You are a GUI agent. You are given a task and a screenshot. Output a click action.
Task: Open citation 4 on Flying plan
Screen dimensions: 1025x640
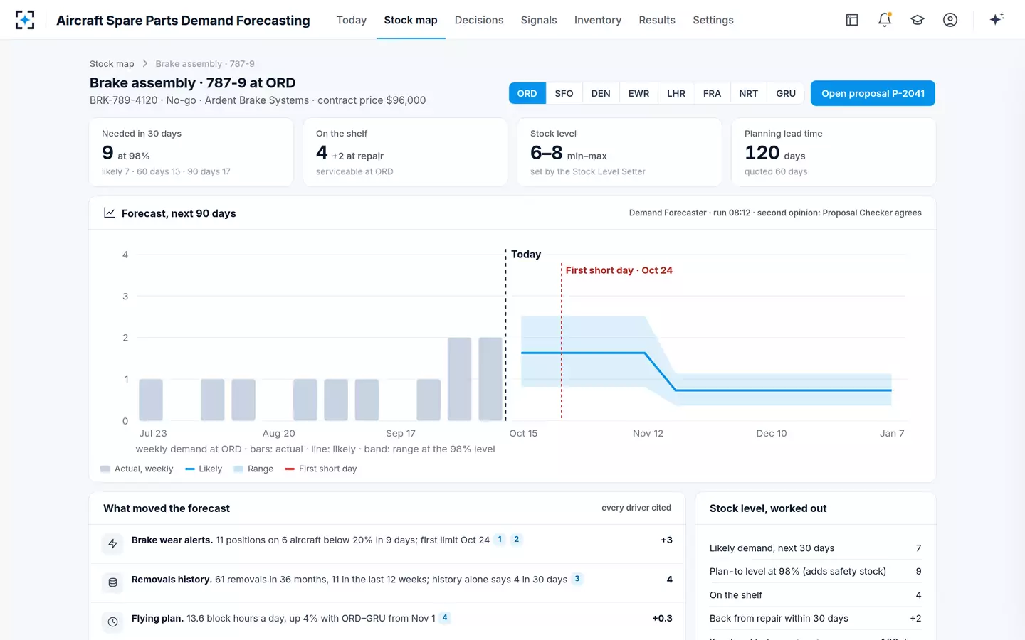point(445,618)
